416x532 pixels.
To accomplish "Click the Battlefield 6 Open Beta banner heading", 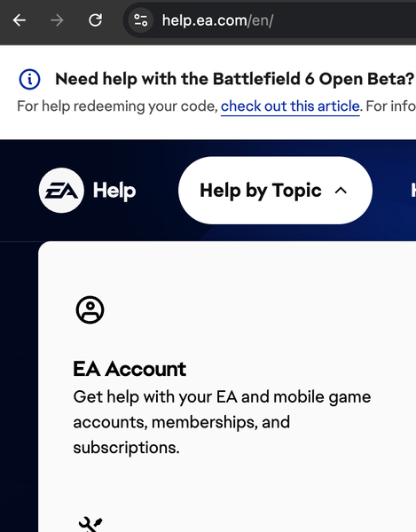I will click(234, 79).
